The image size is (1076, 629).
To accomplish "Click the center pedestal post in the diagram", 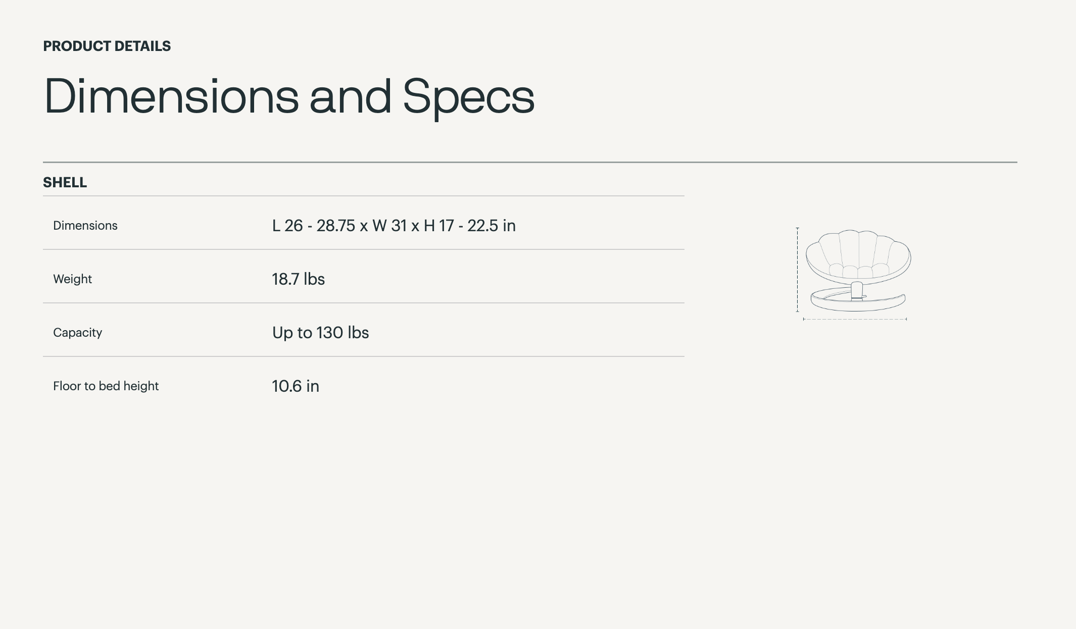I will click(857, 291).
